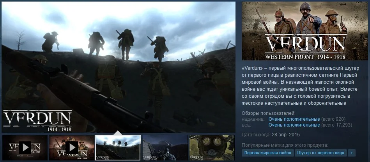
Task: Click the 'ВСЕ:' reviews label
Action: [x=246, y=125]
